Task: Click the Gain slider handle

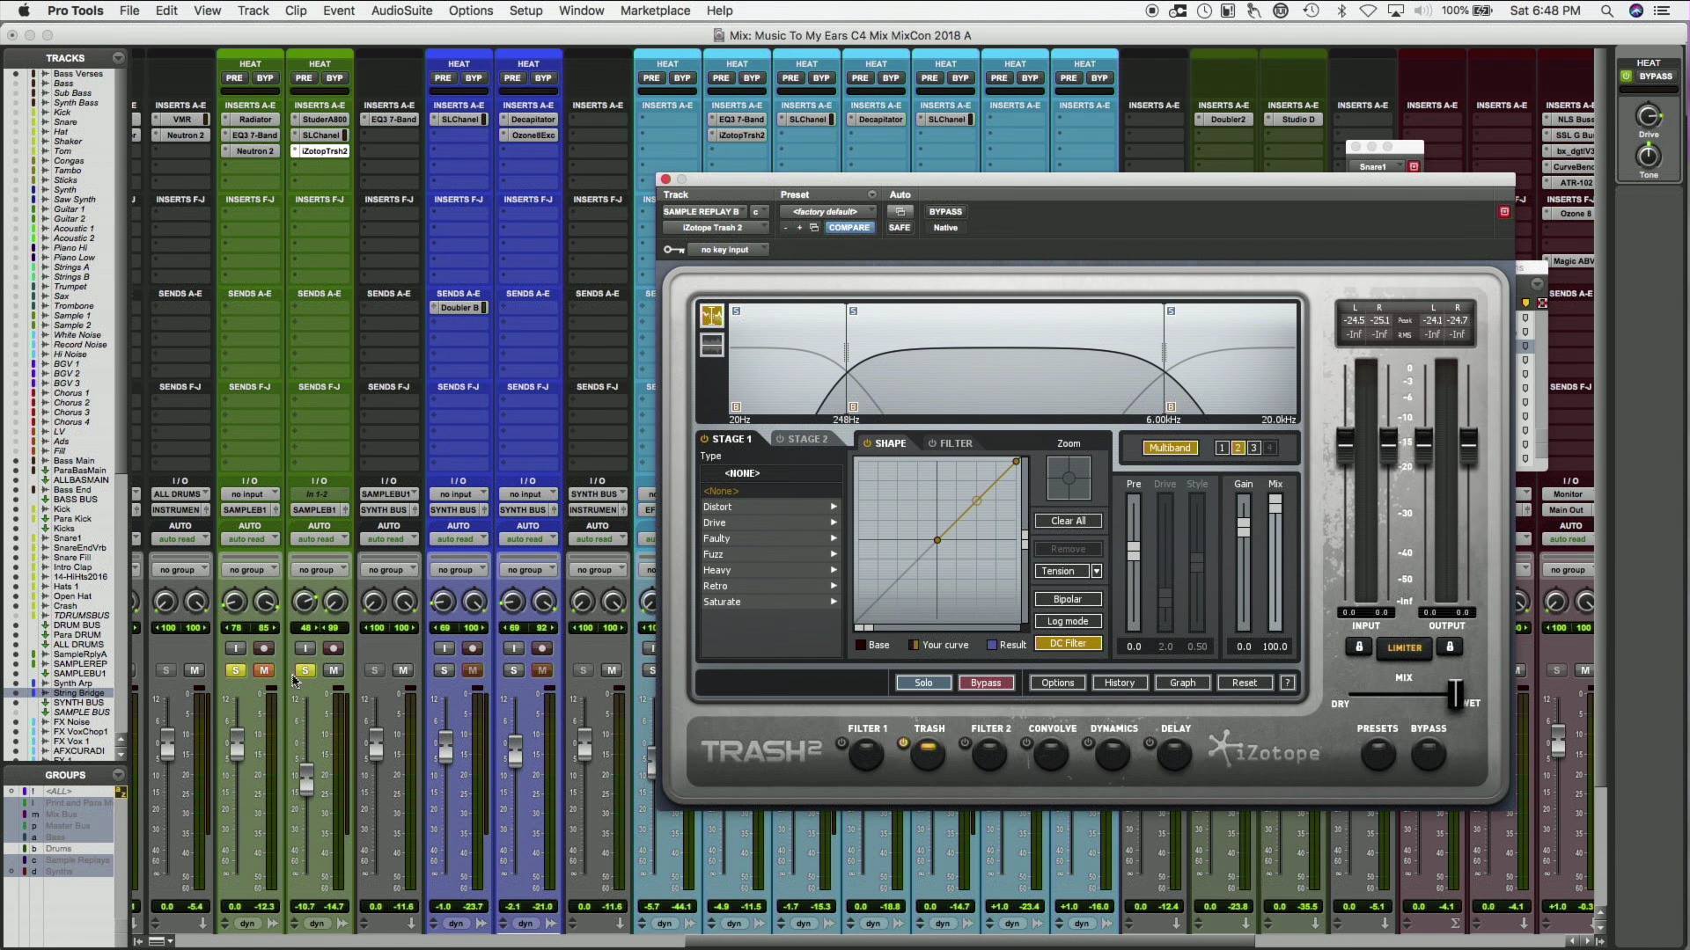Action: click(x=1243, y=527)
